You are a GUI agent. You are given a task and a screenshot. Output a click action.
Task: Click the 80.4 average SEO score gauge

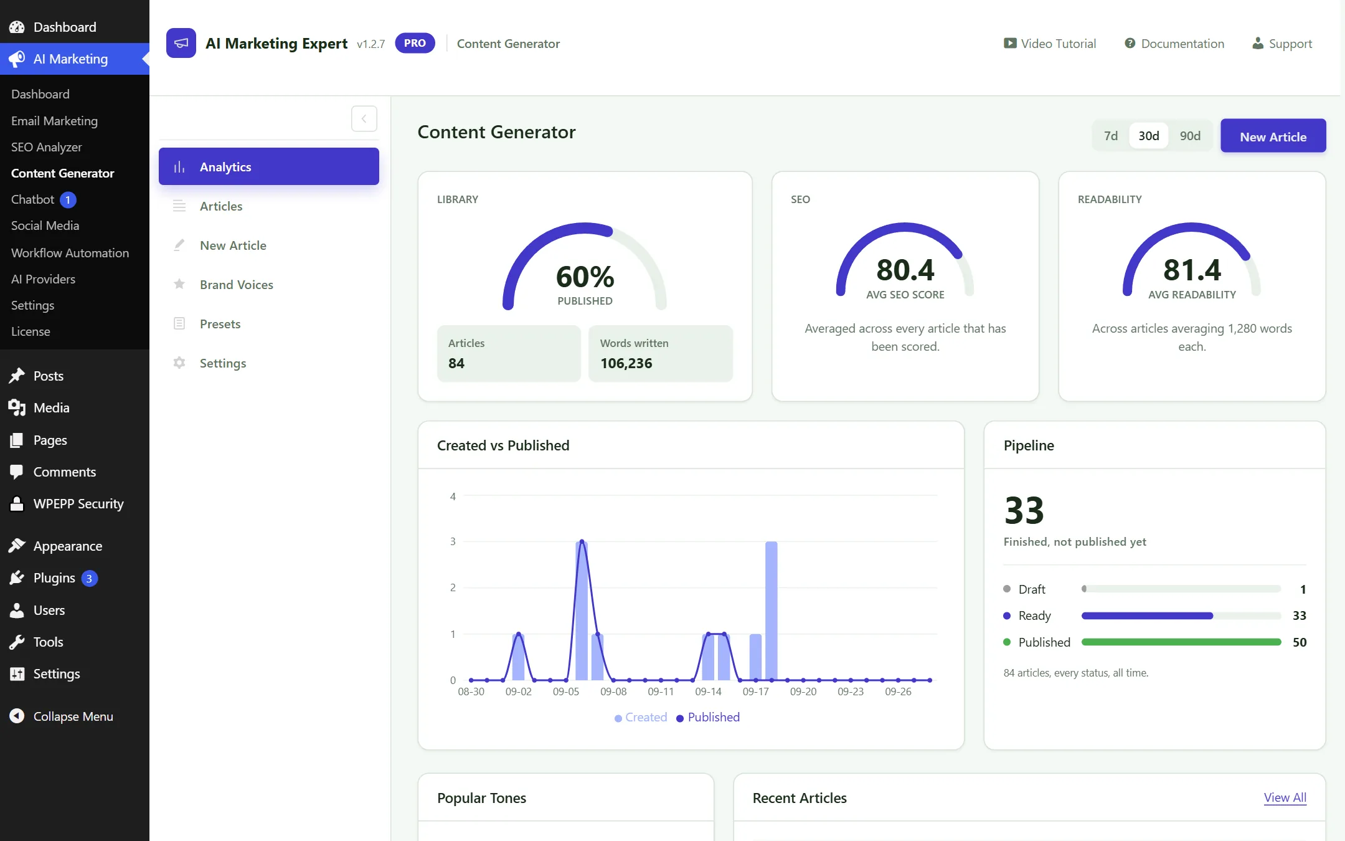905,260
